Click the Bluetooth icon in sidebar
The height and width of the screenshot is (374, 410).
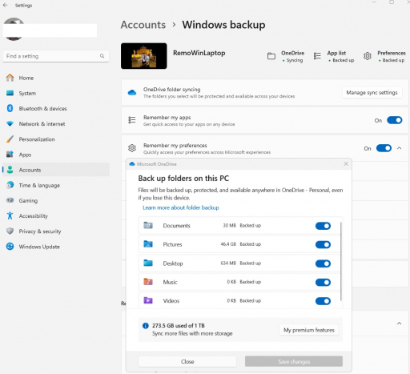[x=10, y=108]
